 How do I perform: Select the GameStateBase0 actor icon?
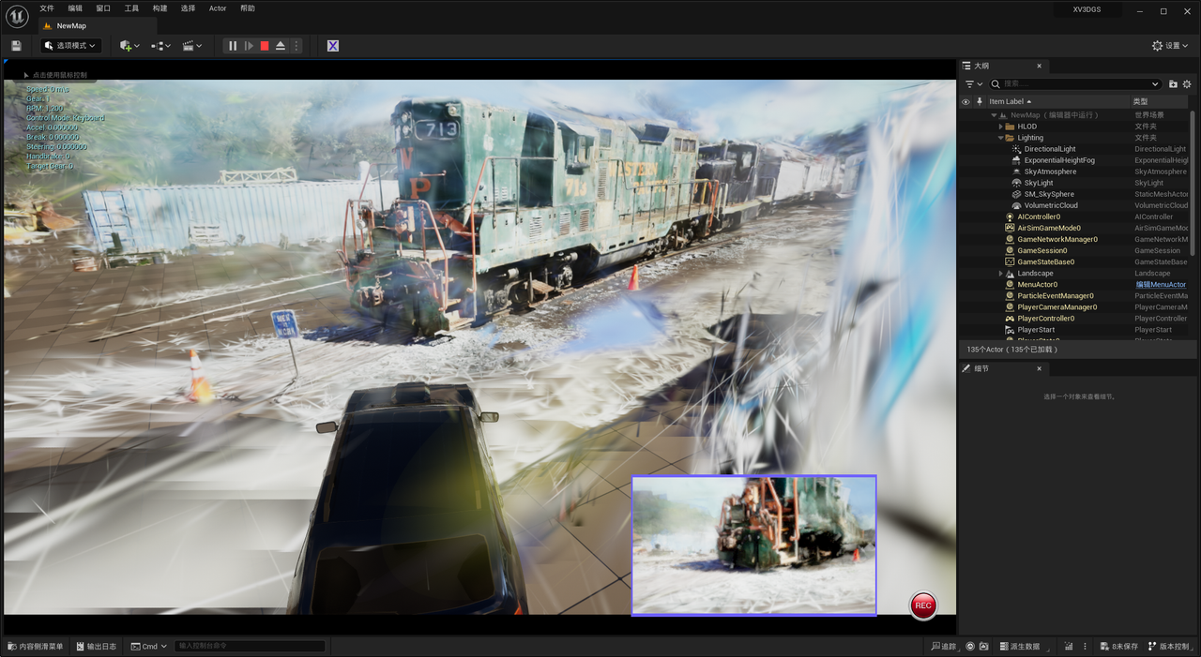[1010, 261]
